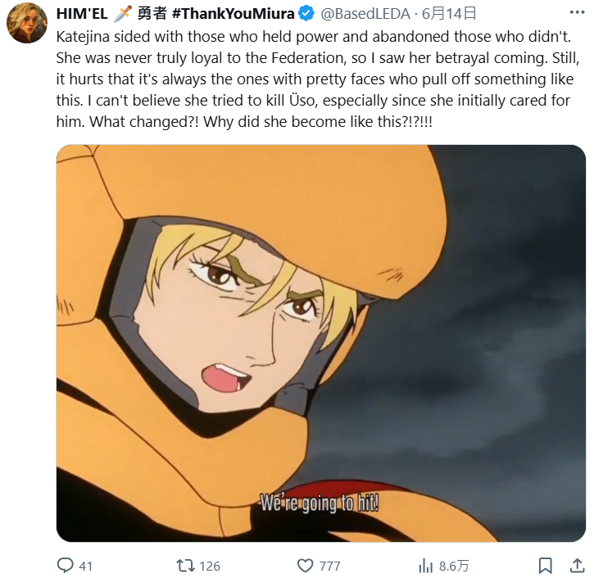Retweet using the repost arrows icon
The image size is (594, 578).
coord(185,566)
